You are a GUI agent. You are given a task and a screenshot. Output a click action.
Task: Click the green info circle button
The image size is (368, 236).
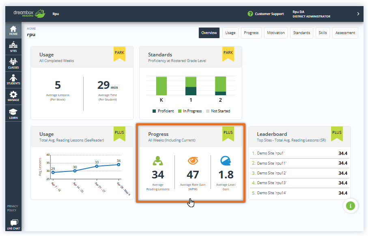(x=351, y=206)
